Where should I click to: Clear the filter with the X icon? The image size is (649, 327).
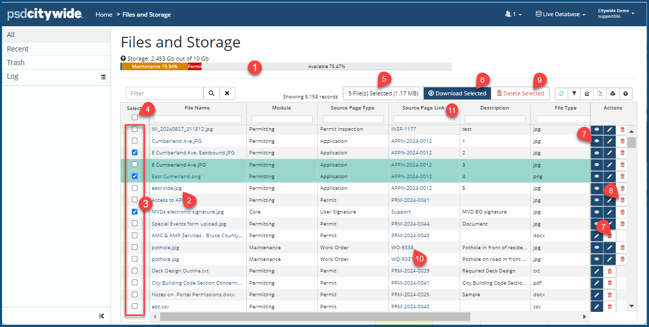tap(227, 93)
